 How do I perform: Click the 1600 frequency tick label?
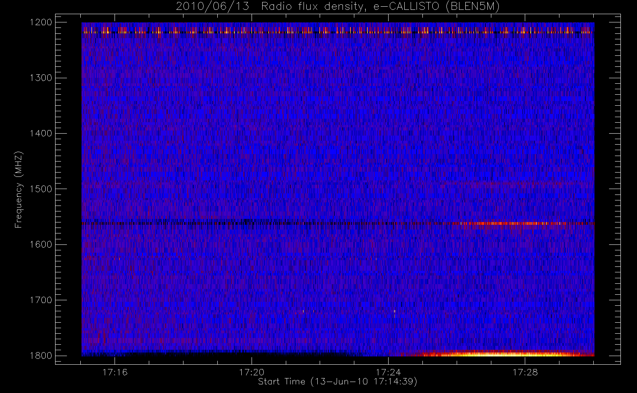(x=41, y=244)
